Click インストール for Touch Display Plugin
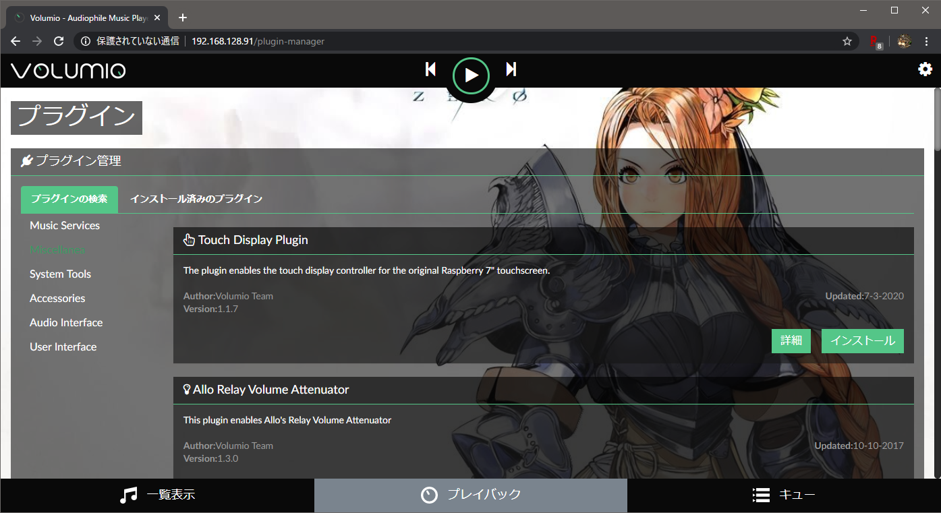Viewport: 941px width, 513px height. click(x=863, y=340)
